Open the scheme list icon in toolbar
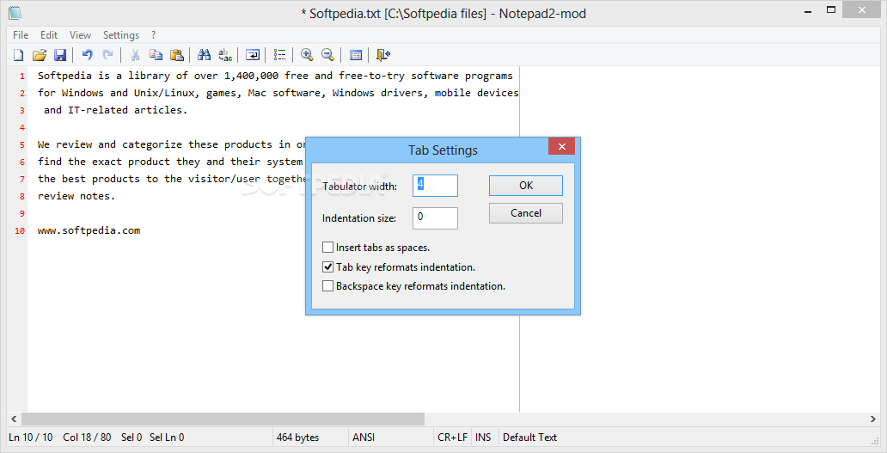The image size is (887, 453). point(279,55)
